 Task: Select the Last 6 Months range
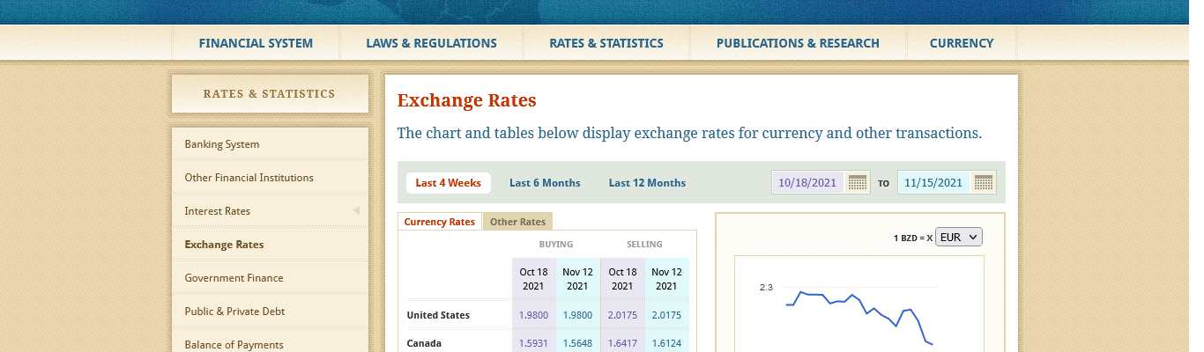(545, 183)
